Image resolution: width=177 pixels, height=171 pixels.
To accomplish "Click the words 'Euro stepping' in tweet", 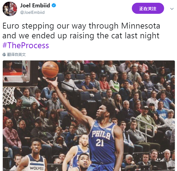I will 28,26.
